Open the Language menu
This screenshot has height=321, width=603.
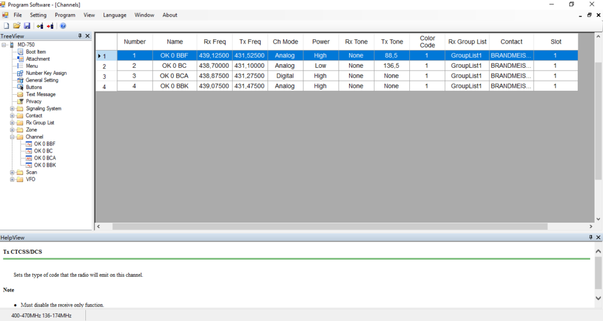(115, 15)
